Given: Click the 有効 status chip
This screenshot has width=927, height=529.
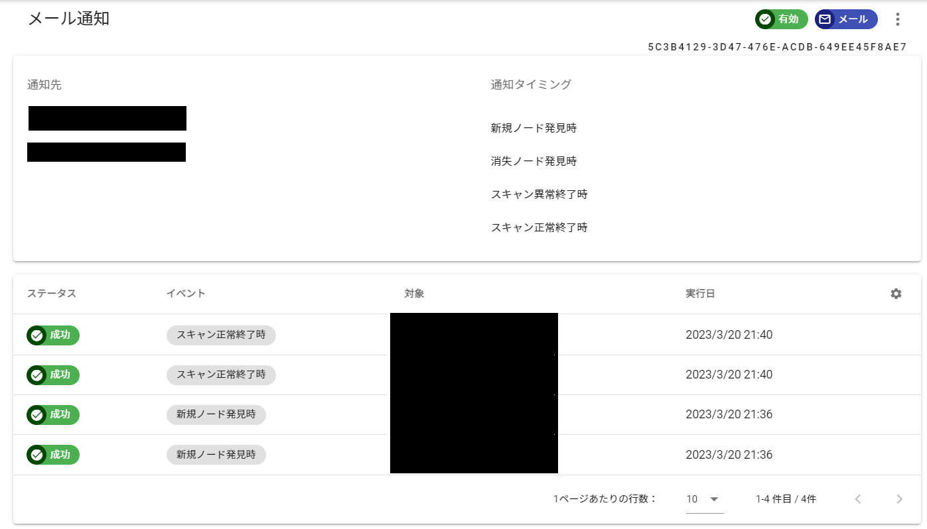Looking at the screenshot, I should [x=781, y=19].
